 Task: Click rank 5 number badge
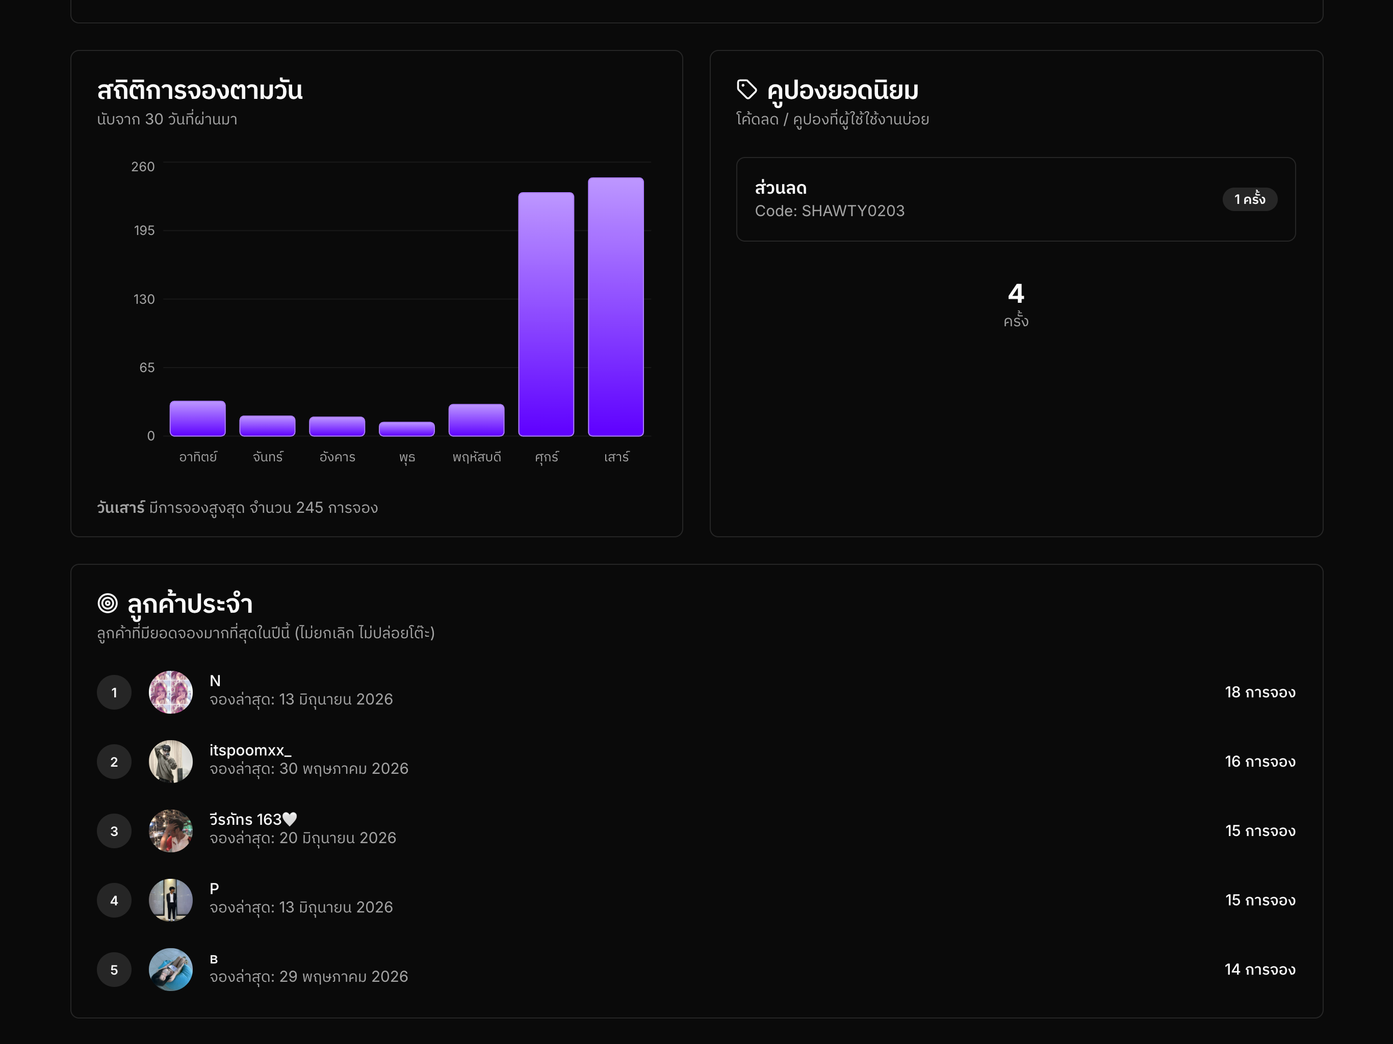point(114,969)
